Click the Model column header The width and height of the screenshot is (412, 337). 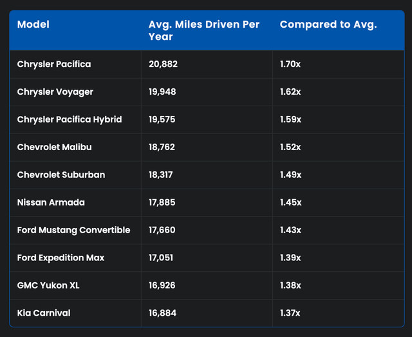pyautogui.click(x=33, y=25)
